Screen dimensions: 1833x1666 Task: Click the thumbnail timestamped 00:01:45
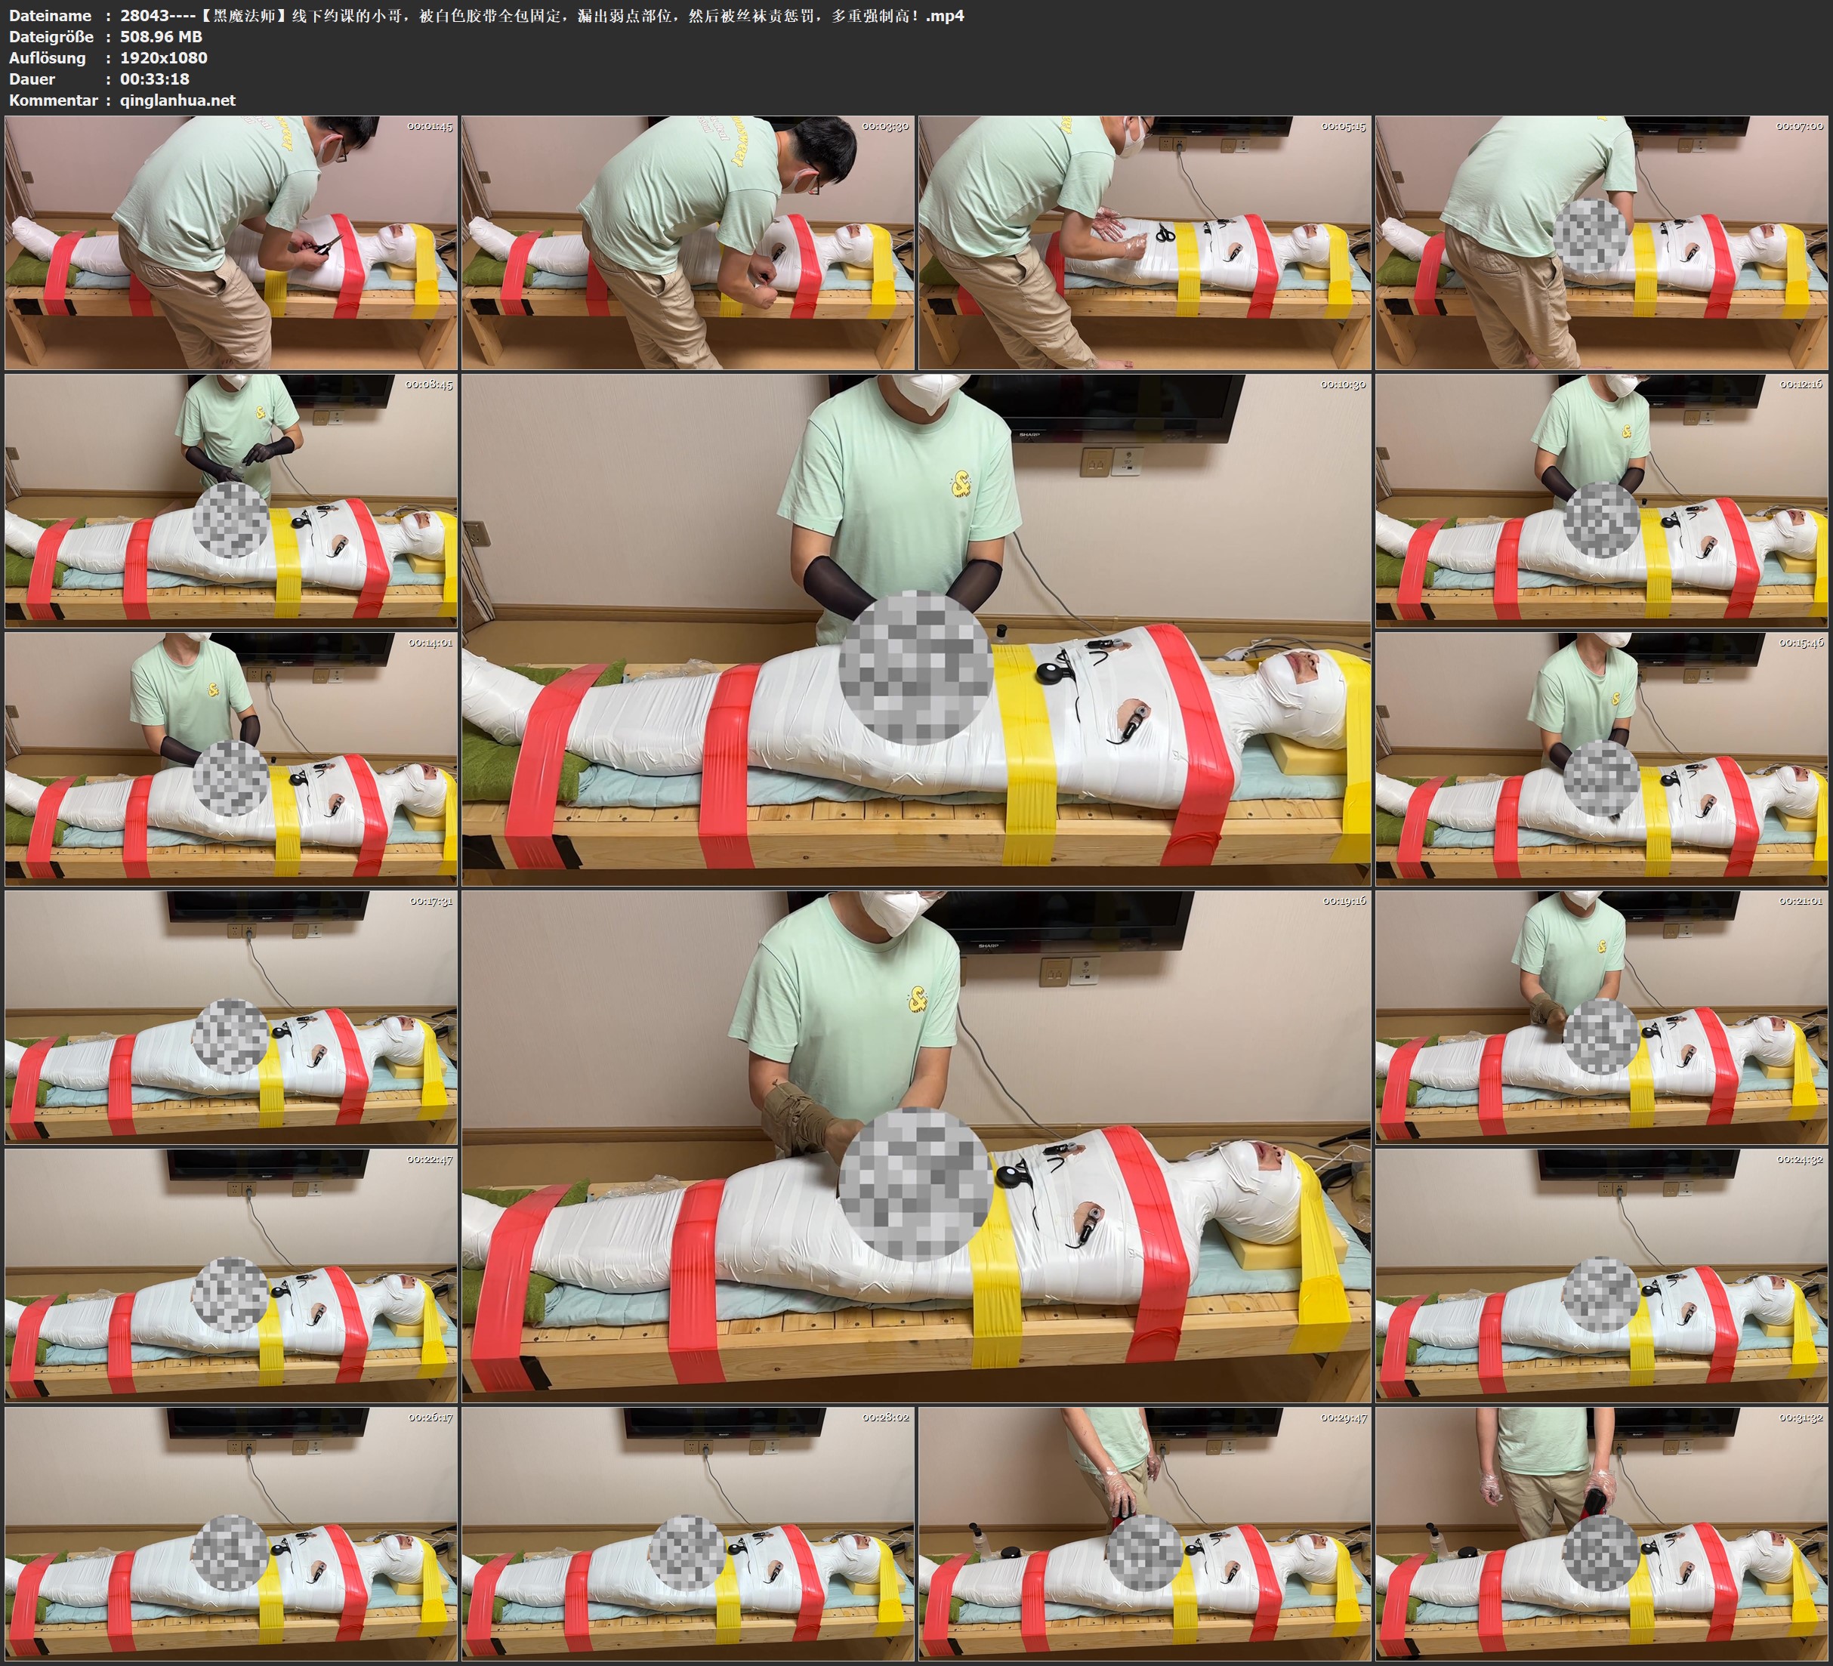(231, 242)
